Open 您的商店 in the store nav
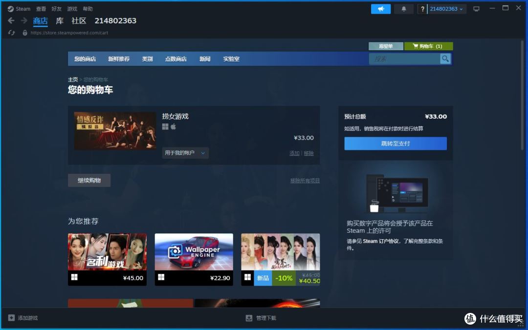This screenshot has width=528, height=330. [x=85, y=59]
